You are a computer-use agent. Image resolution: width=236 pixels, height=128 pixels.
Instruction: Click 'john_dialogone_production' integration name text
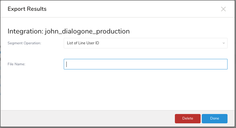[87, 31]
